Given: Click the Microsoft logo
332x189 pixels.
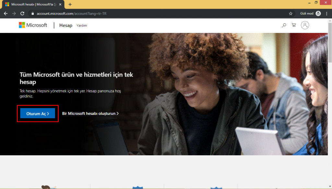Looking at the screenshot, I should tap(33, 25).
